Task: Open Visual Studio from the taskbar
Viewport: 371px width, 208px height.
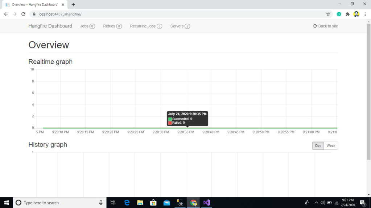Action: click(x=206, y=203)
